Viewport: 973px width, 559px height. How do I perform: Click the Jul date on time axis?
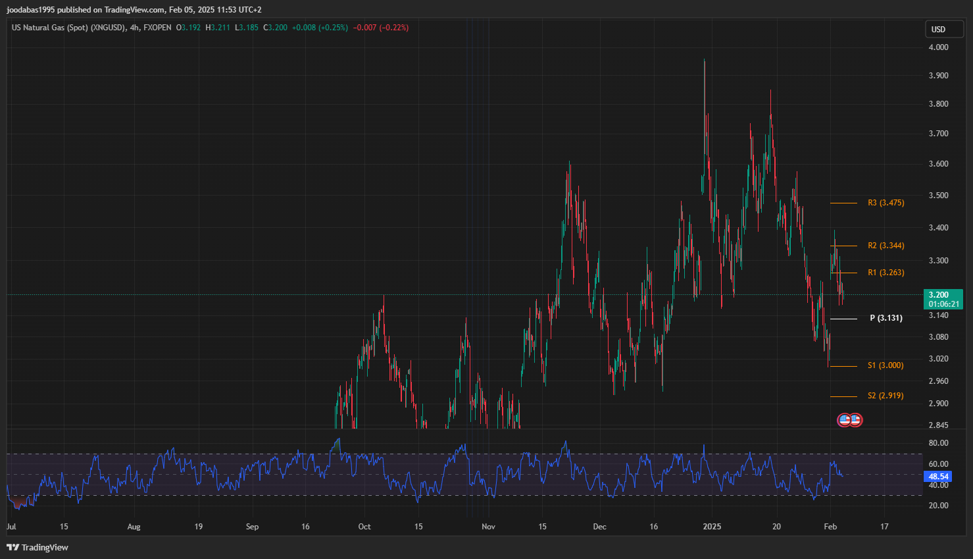(11, 527)
